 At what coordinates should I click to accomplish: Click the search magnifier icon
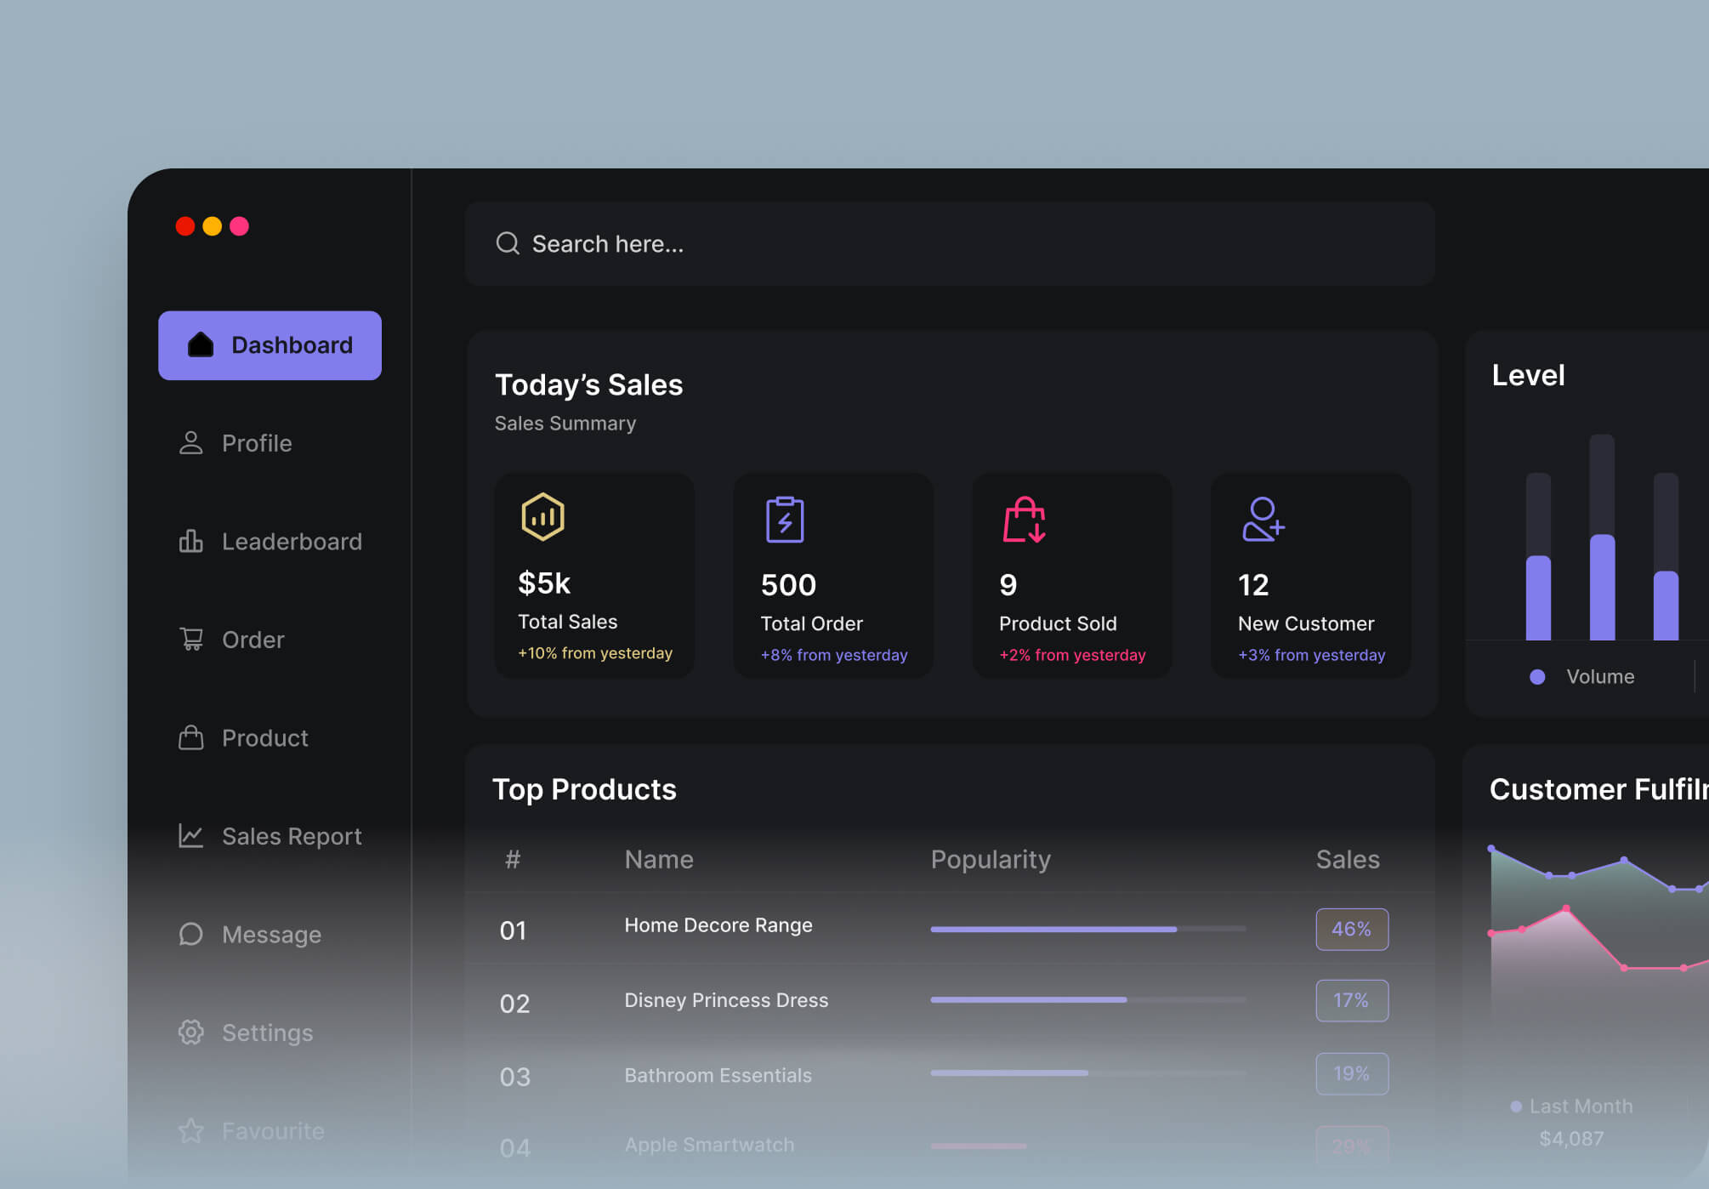tap(508, 243)
